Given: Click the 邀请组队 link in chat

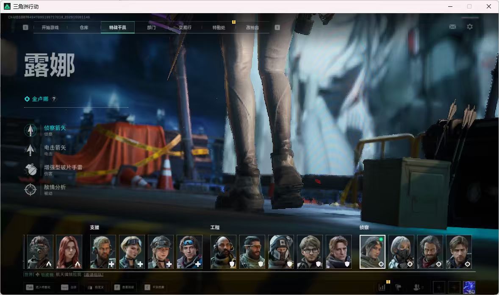Looking at the screenshot, I should 94,274.
